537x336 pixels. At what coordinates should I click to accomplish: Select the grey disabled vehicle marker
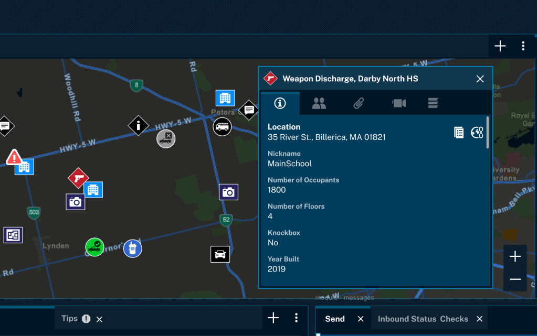(x=166, y=138)
